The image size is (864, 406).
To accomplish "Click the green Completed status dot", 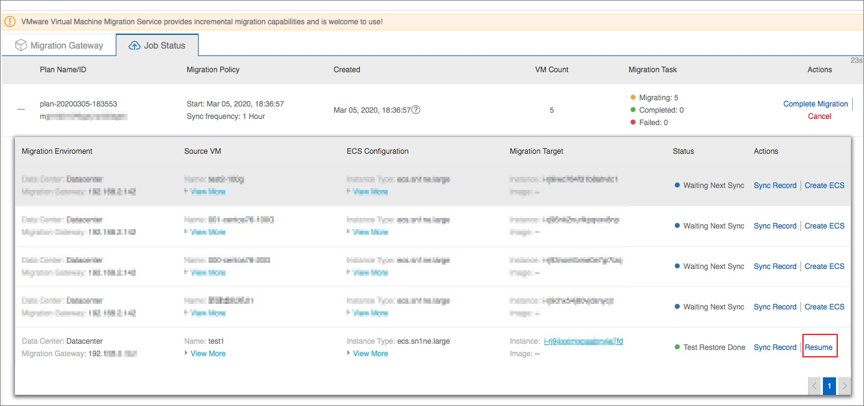I will 633,110.
